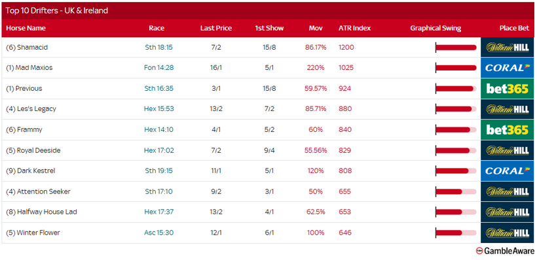Click the GambleAware logo
Image resolution: width=537 pixels, height=260 pixels.
coord(505,251)
